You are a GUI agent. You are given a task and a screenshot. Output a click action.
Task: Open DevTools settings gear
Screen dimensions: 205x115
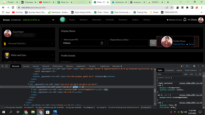[194, 66]
